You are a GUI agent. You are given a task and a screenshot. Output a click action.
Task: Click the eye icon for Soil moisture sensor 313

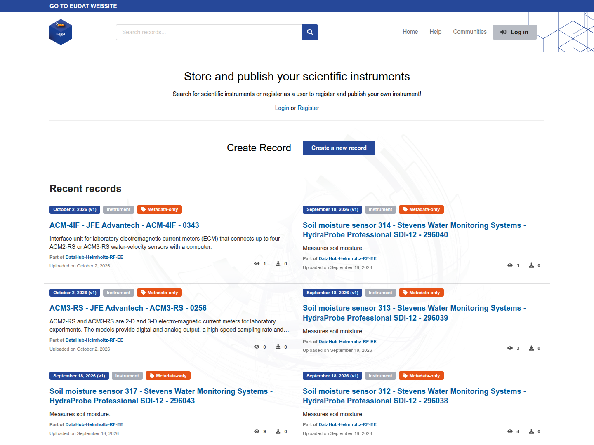pyautogui.click(x=510, y=348)
